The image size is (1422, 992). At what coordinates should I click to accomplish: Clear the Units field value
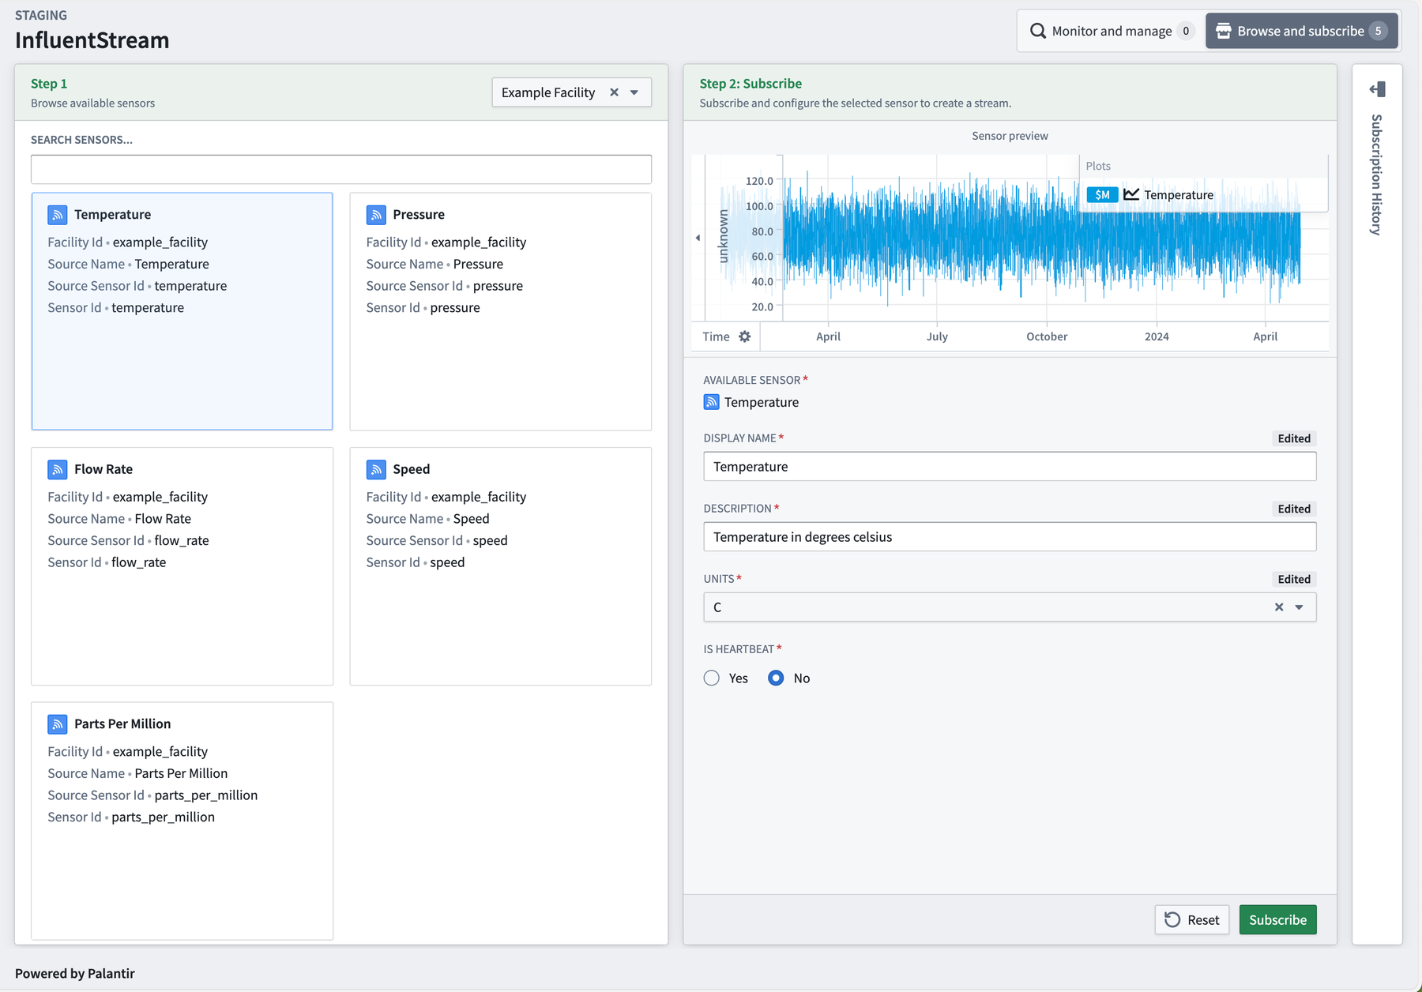(1279, 607)
